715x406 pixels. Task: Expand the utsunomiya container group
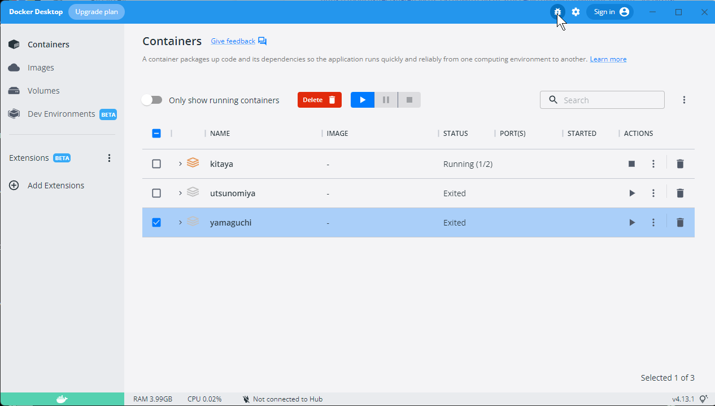(x=180, y=193)
